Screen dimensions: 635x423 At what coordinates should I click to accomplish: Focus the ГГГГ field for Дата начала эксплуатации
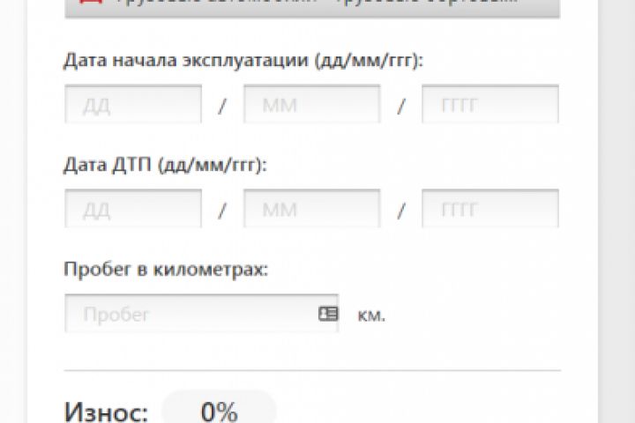pyautogui.click(x=490, y=104)
